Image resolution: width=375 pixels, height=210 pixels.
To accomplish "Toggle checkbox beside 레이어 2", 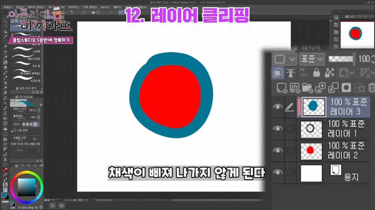I will coord(291,150).
